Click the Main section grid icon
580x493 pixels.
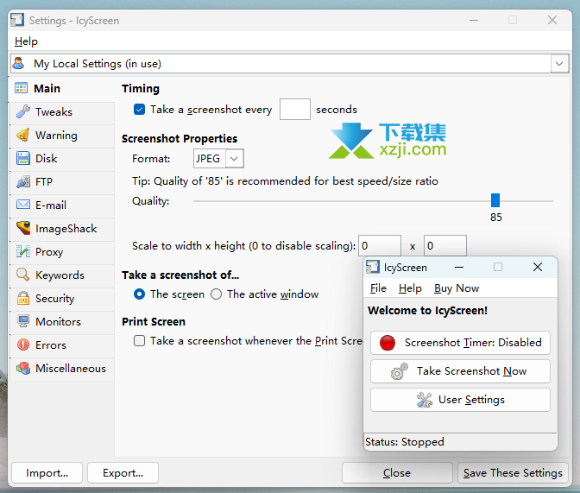(21, 88)
